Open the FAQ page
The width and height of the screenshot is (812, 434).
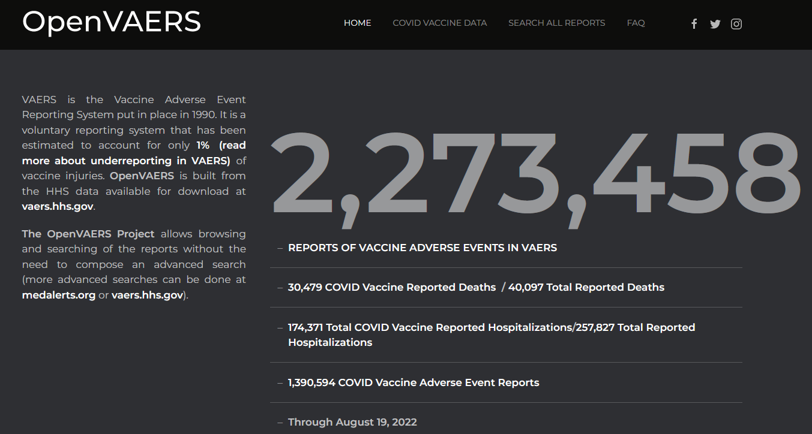click(x=636, y=23)
